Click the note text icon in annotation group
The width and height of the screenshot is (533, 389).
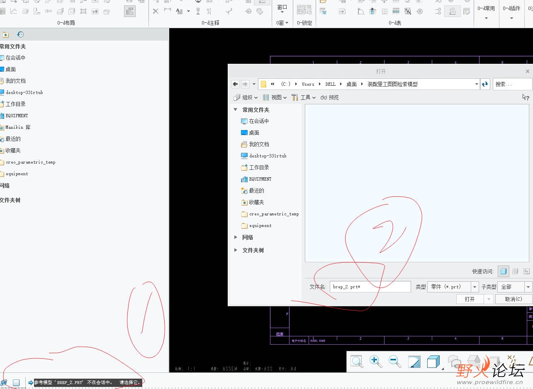click(x=179, y=11)
